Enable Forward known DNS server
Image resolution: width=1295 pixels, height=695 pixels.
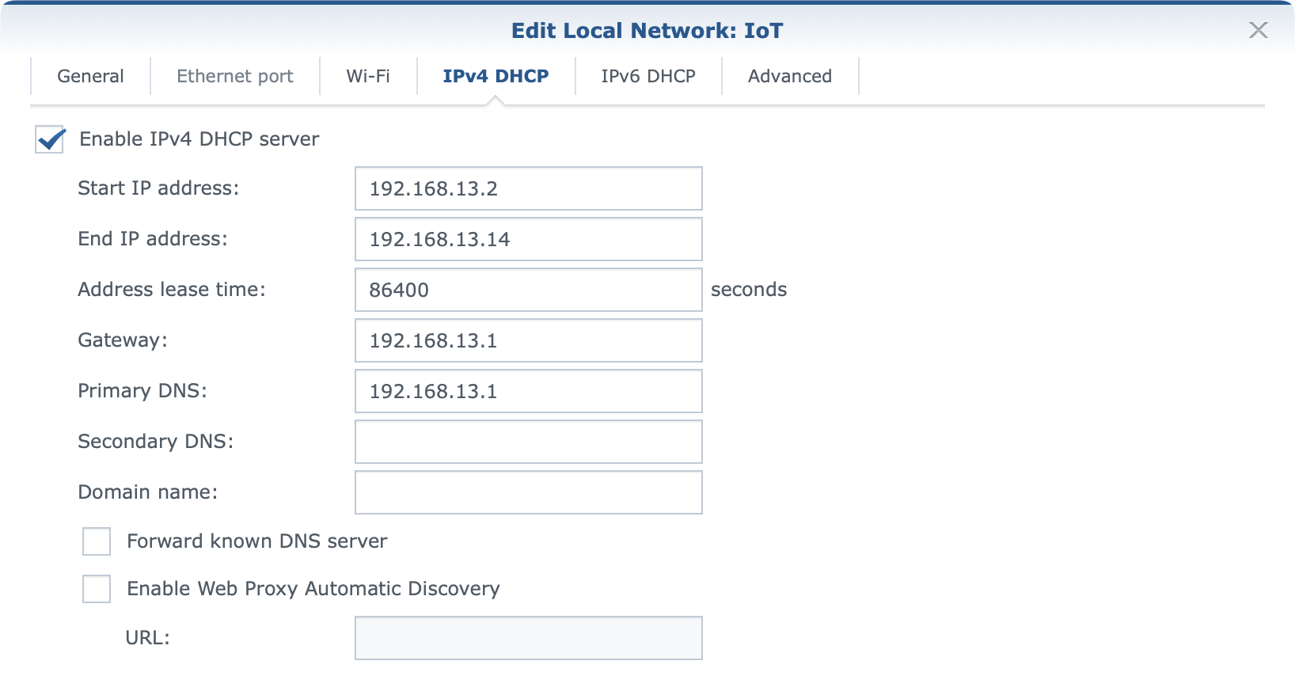[x=97, y=541]
